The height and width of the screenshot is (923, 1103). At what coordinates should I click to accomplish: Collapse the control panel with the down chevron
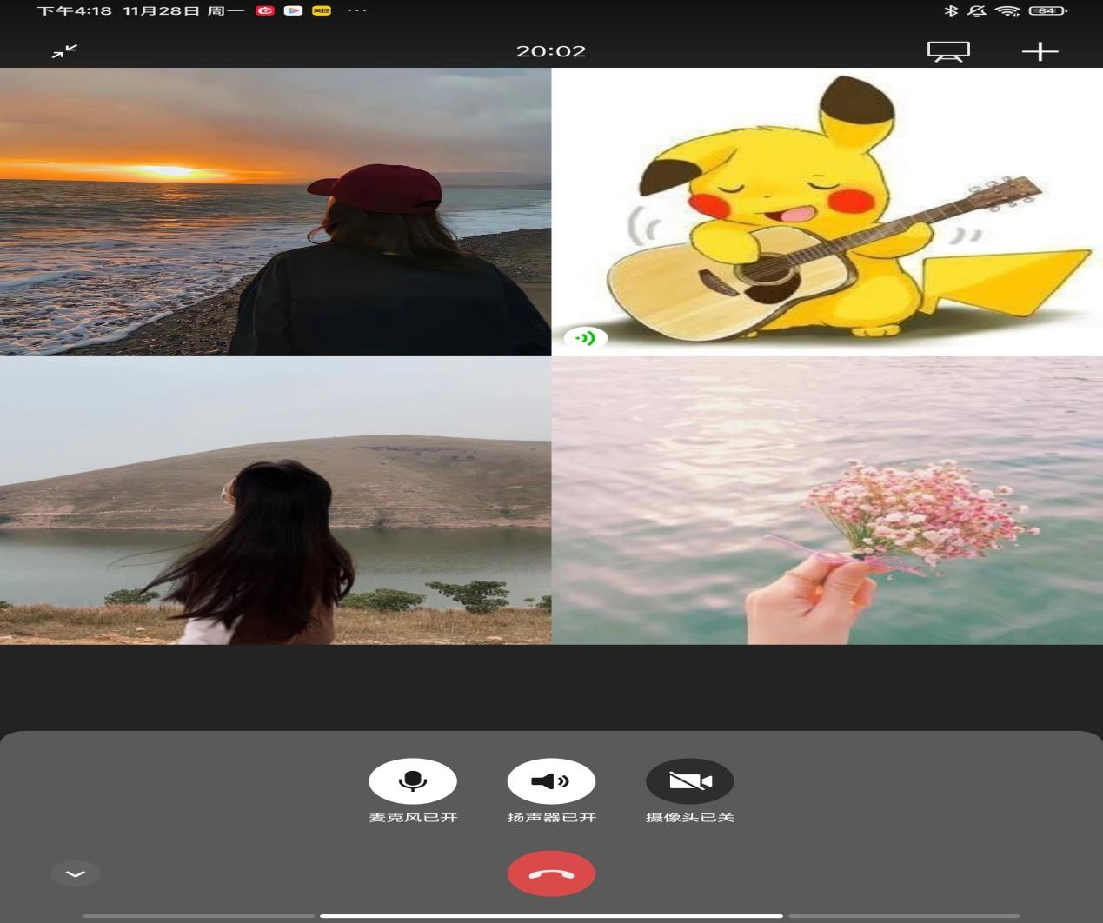[x=76, y=873]
